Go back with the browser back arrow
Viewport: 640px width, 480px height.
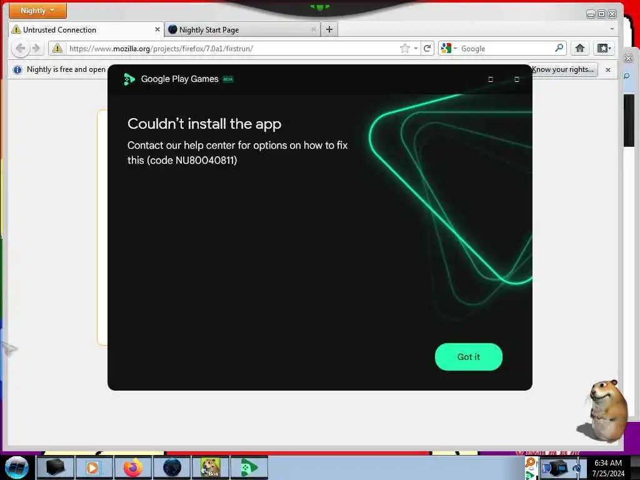[20, 49]
